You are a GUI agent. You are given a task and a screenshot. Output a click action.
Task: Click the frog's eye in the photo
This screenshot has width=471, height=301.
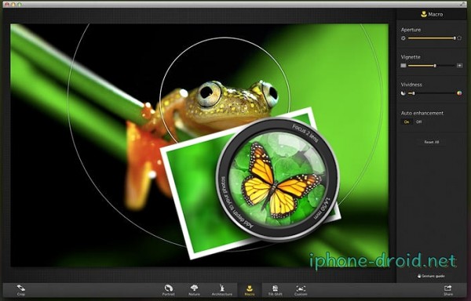click(x=209, y=93)
